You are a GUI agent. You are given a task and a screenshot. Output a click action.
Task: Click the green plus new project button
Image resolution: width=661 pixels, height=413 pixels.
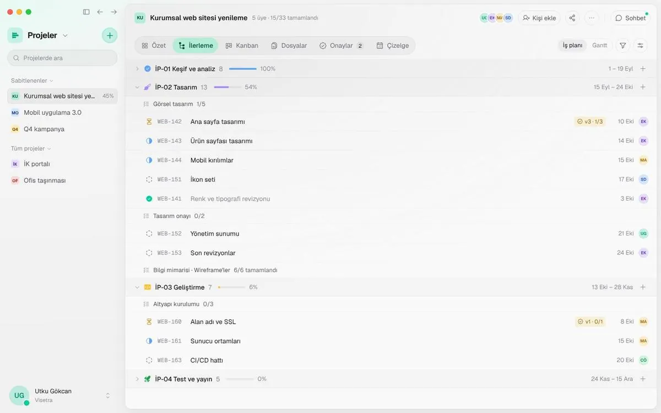click(x=110, y=35)
